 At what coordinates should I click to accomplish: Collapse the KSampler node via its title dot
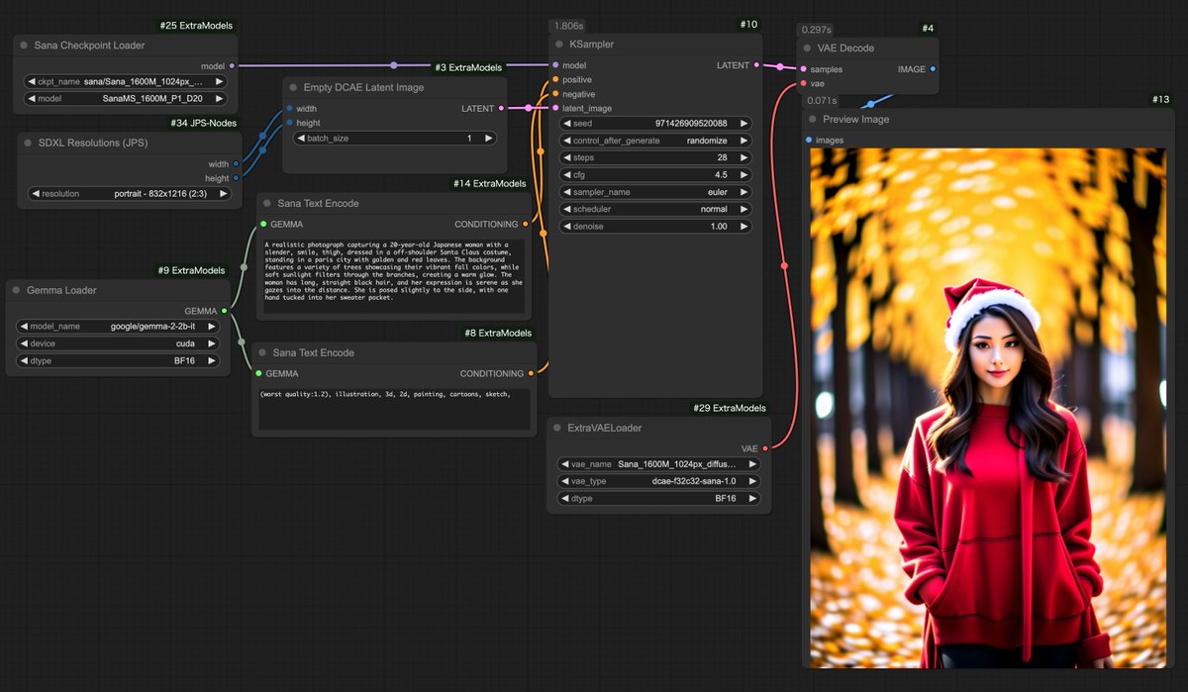coord(559,45)
